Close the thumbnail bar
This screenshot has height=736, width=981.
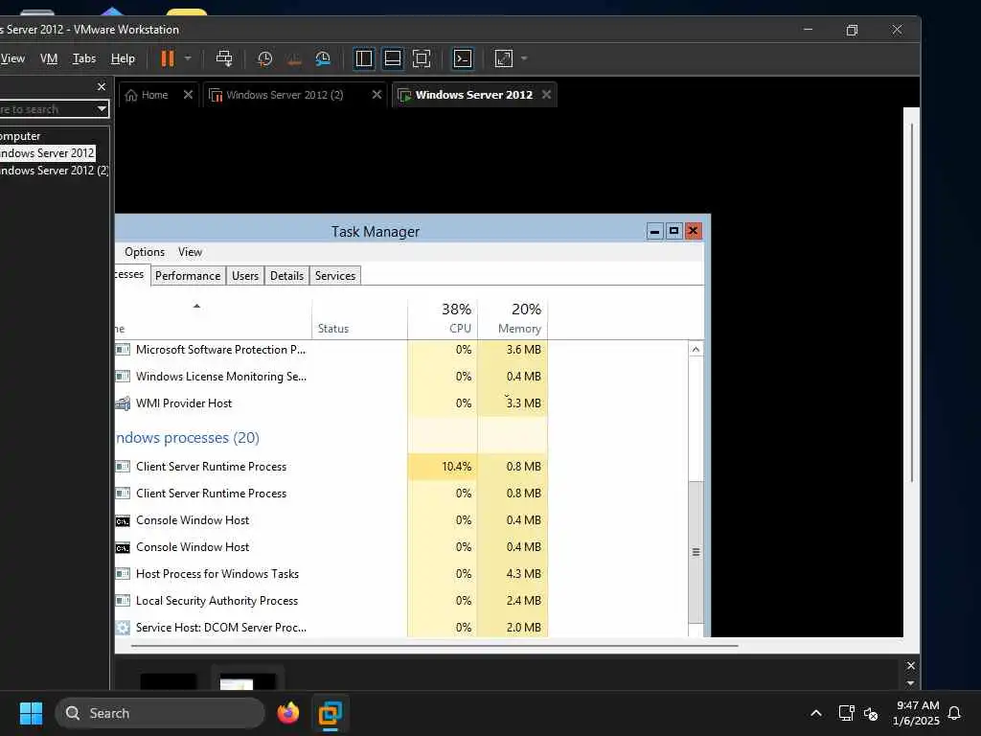(911, 666)
